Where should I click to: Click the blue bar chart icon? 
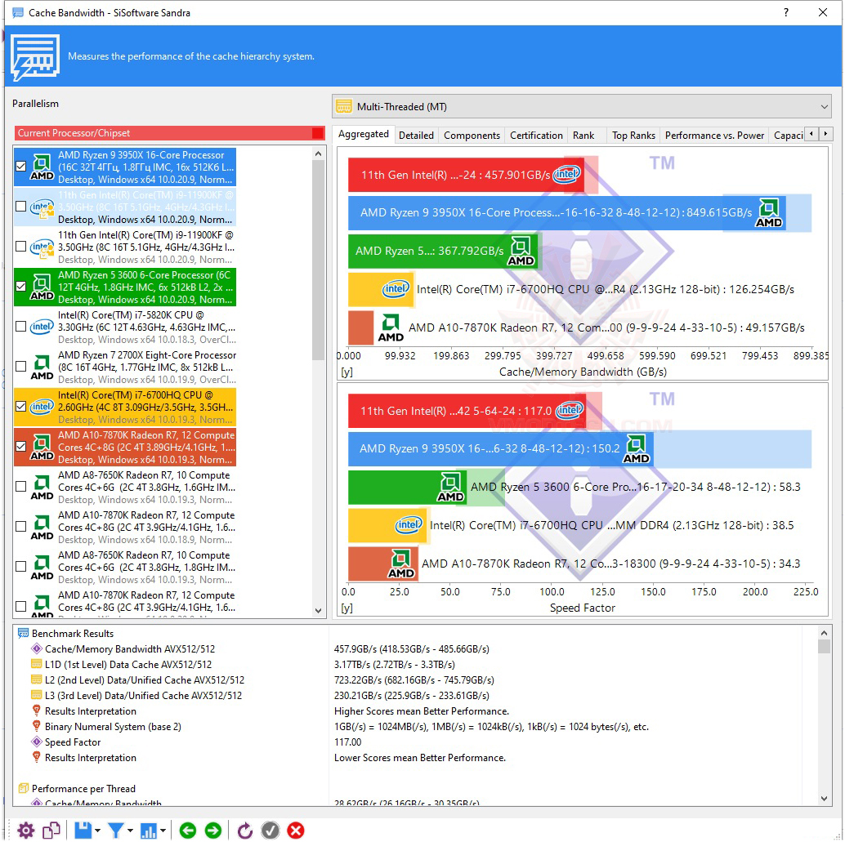coord(148,830)
